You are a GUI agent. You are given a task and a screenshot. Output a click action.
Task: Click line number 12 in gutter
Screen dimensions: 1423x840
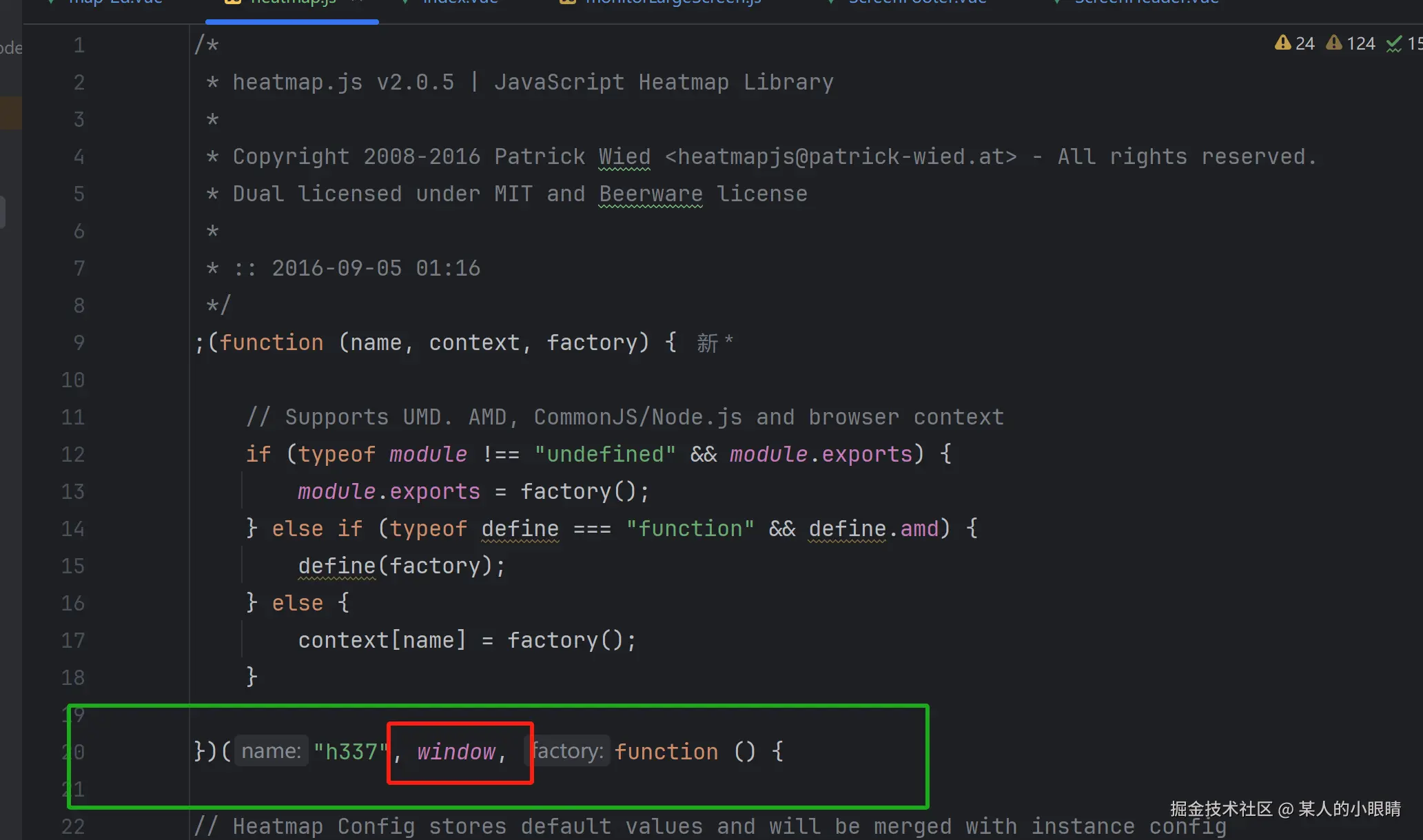point(73,454)
